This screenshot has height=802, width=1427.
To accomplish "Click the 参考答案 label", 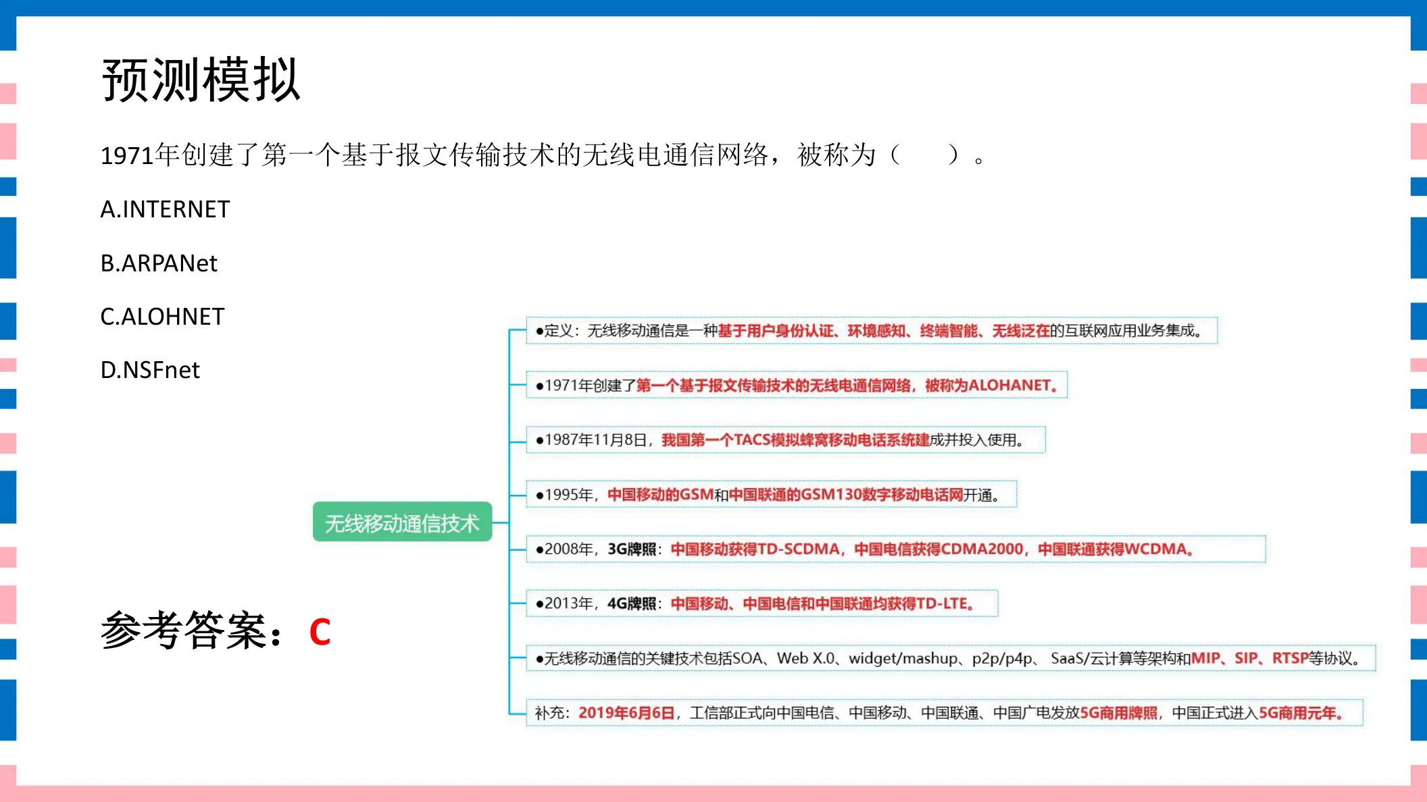I will tap(192, 631).
